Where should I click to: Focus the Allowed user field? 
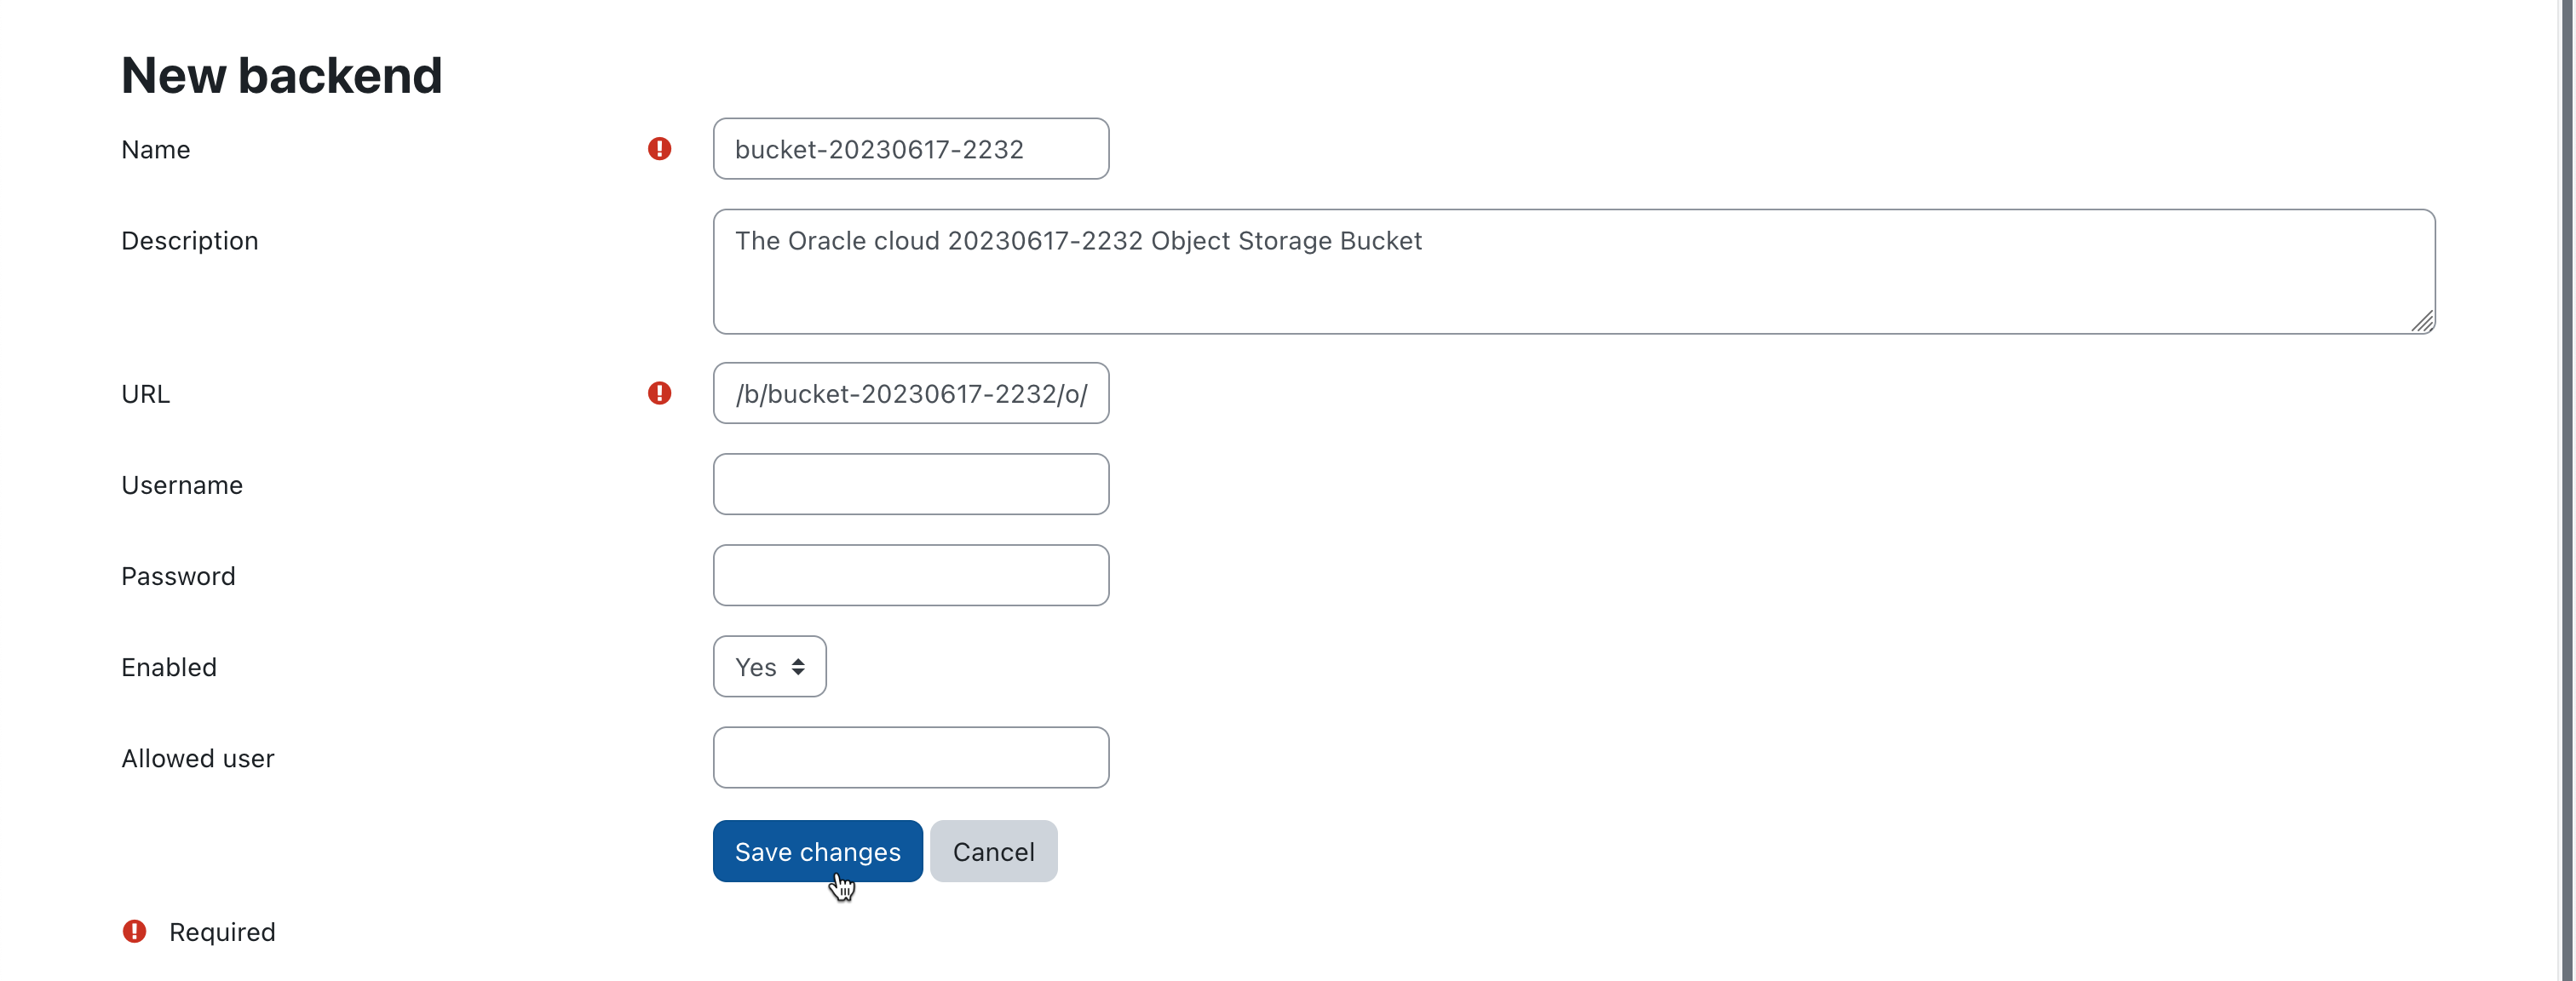click(x=910, y=757)
